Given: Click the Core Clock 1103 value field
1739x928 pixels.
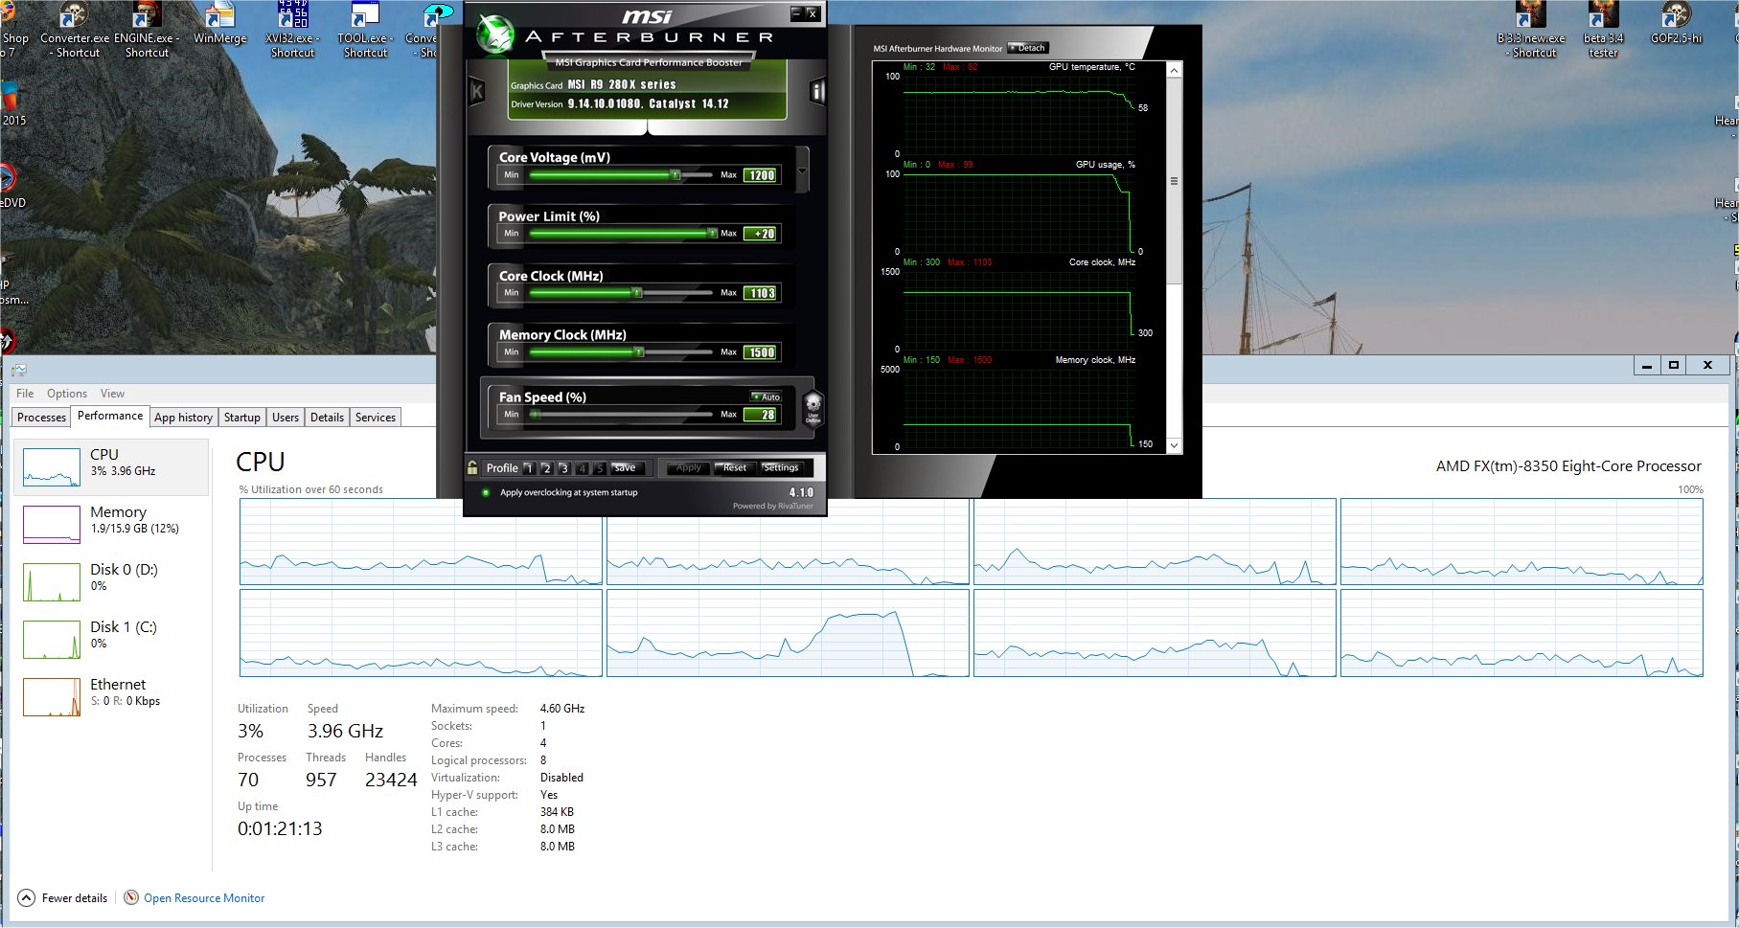Looking at the screenshot, I should (x=762, y=293).
